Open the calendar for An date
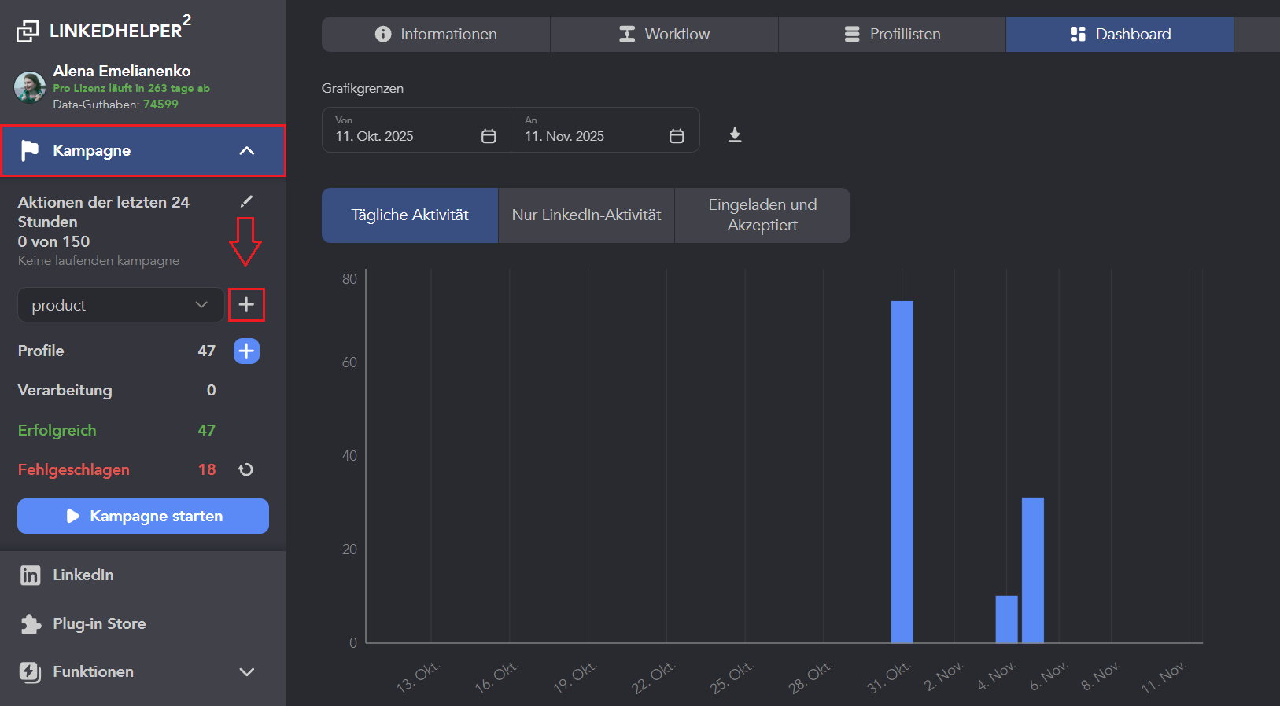This screenshot has height=706, width=1280. coord(676,136)
